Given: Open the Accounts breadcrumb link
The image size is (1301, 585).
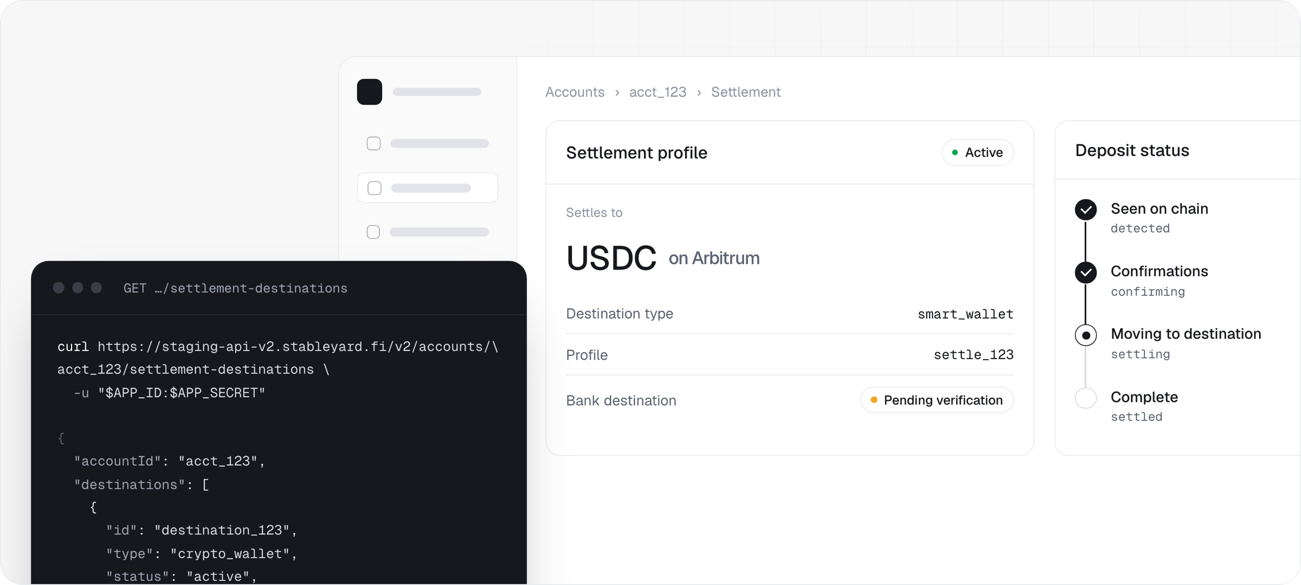Looking at the screenshot, I should click(x=575, y=92).
